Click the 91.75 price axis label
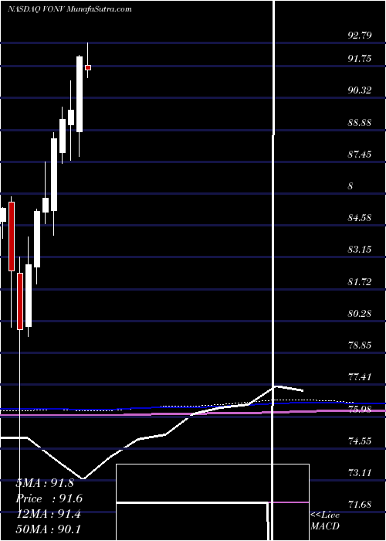 (360, 59)
